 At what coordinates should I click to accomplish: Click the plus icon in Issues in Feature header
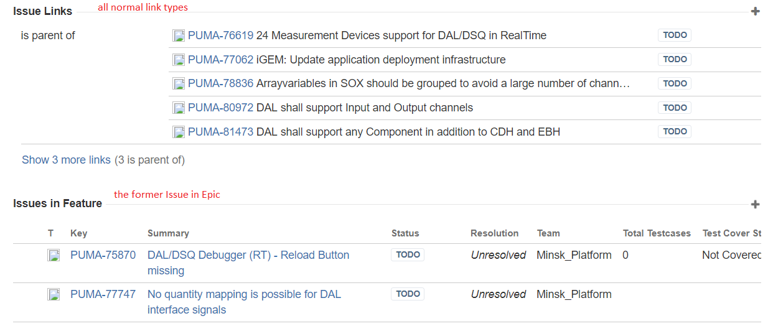(755, 204)
